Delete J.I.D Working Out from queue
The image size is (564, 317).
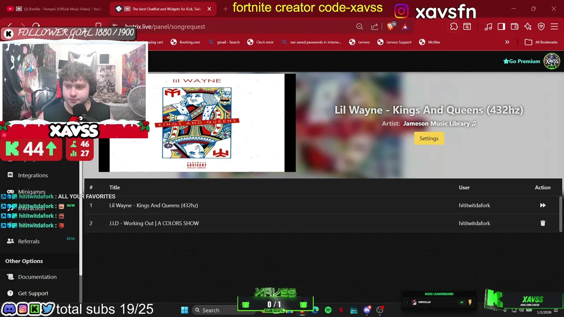543,223
